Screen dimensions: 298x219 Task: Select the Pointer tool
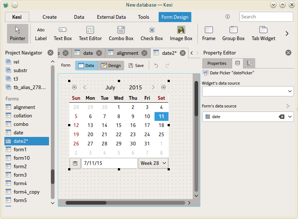pyautogui.click(x=18, y=33)
